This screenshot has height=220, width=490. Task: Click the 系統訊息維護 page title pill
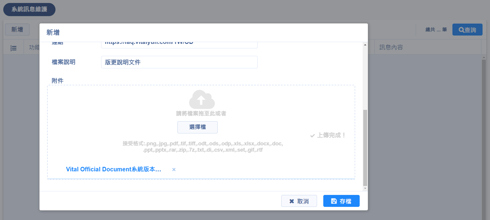tap(29, 10)
